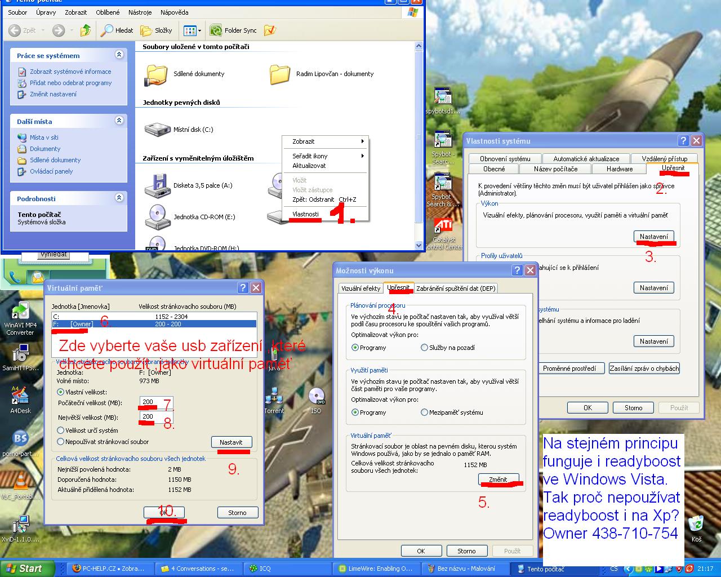Click the help button in Vlastnosti systému title bar
This screenshot has height=577, width=721.
click(683, 141)
